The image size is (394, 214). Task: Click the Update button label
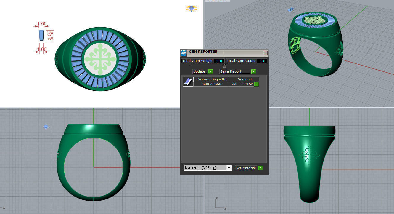(x=199, y=71)
